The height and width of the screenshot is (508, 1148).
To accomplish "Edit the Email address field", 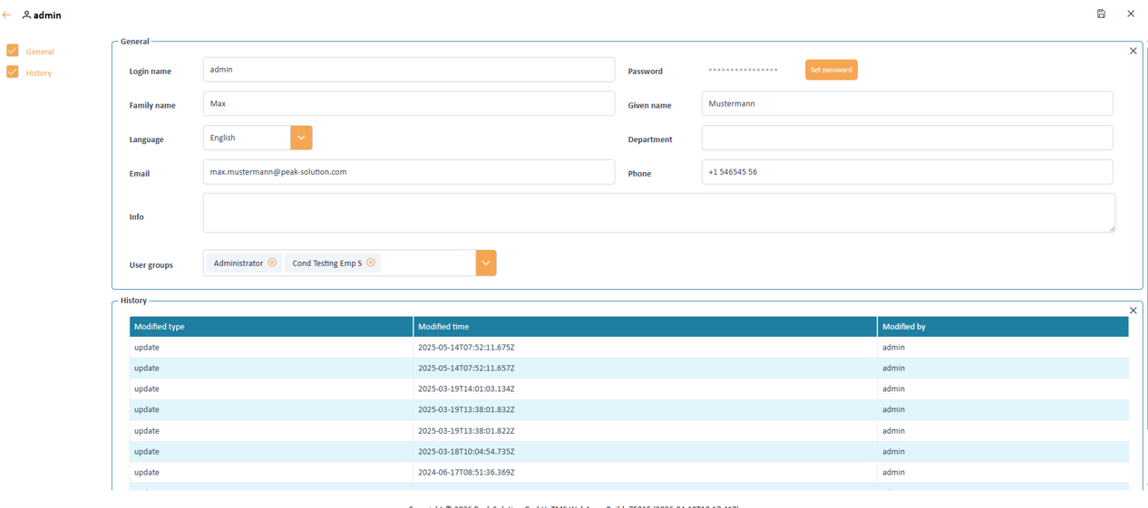I will [409, 172].
